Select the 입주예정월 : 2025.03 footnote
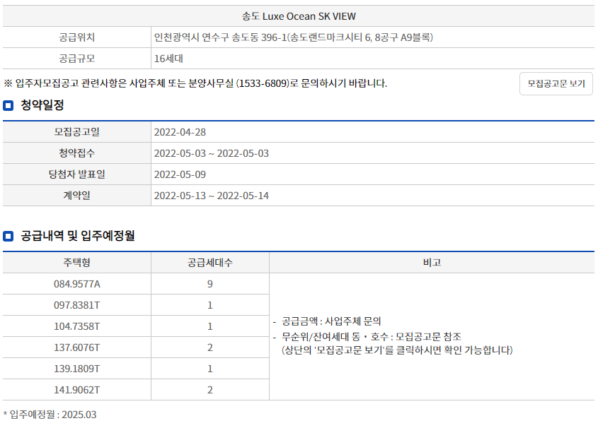Screen dimensions: 598x428 point(50,415)
